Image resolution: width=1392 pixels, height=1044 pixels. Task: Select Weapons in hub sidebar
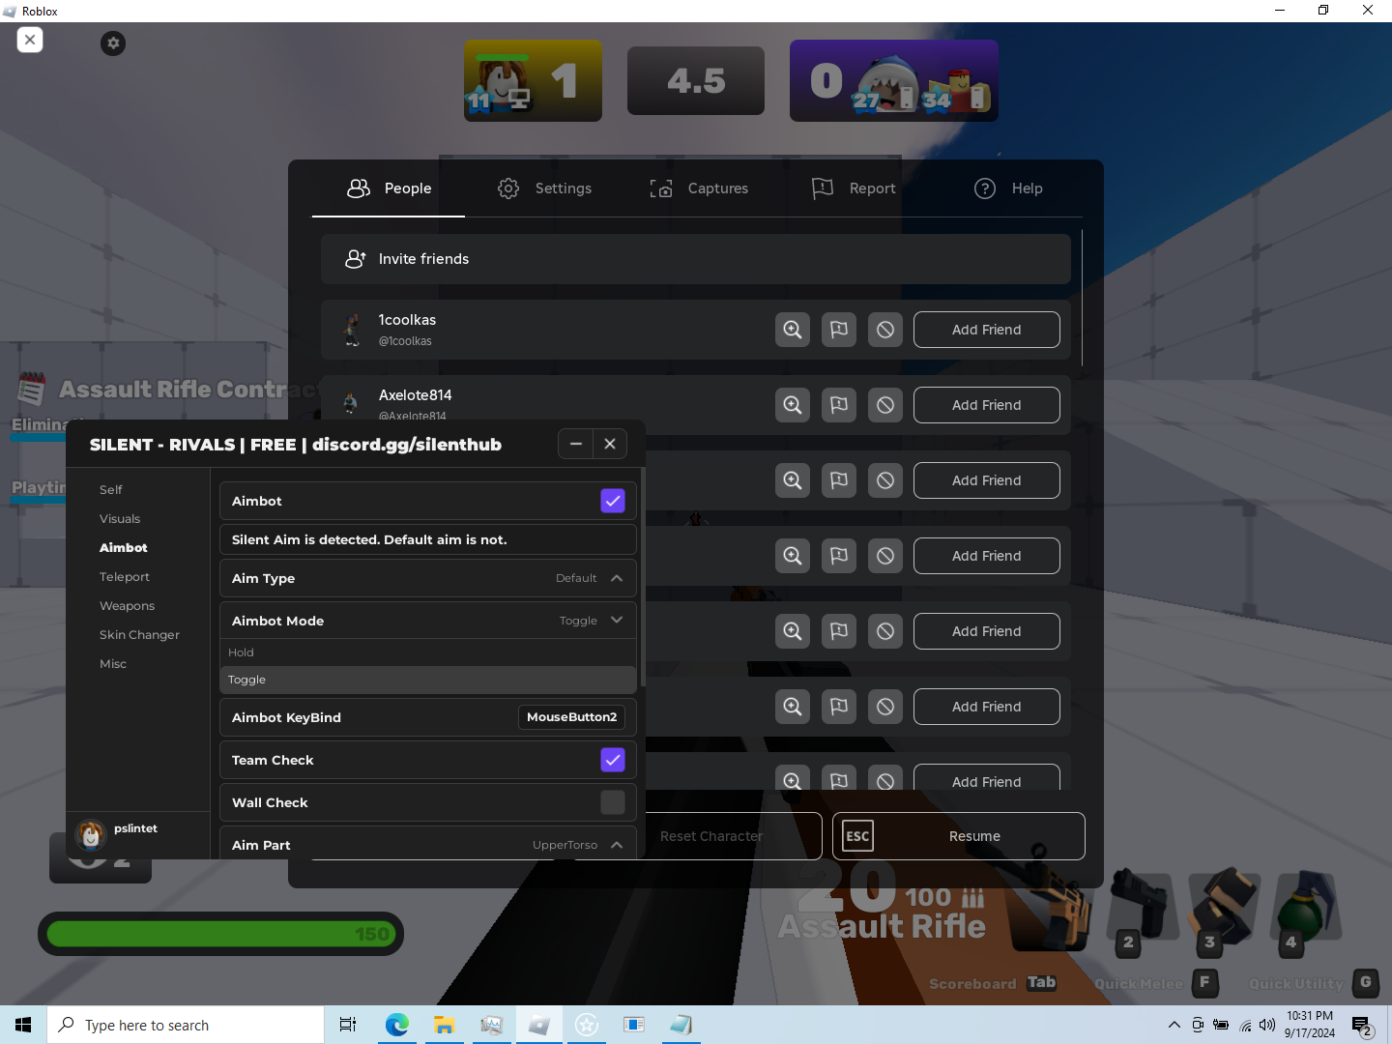127,606
